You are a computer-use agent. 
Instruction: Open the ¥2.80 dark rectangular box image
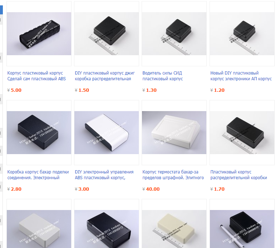coord(39,133)
